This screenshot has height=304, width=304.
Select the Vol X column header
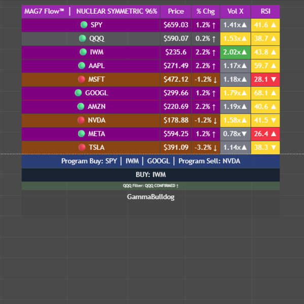click(236, 12)
